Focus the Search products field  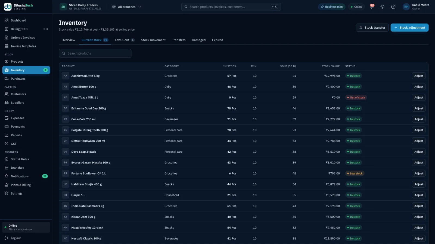95,53
